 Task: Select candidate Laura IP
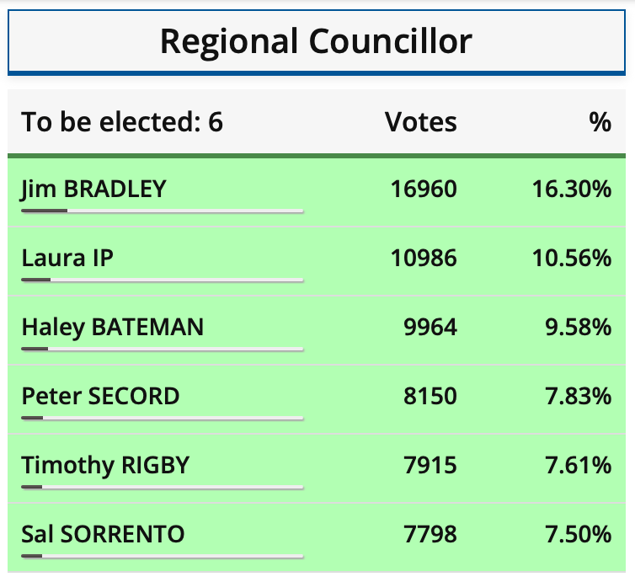pos(67,258)
